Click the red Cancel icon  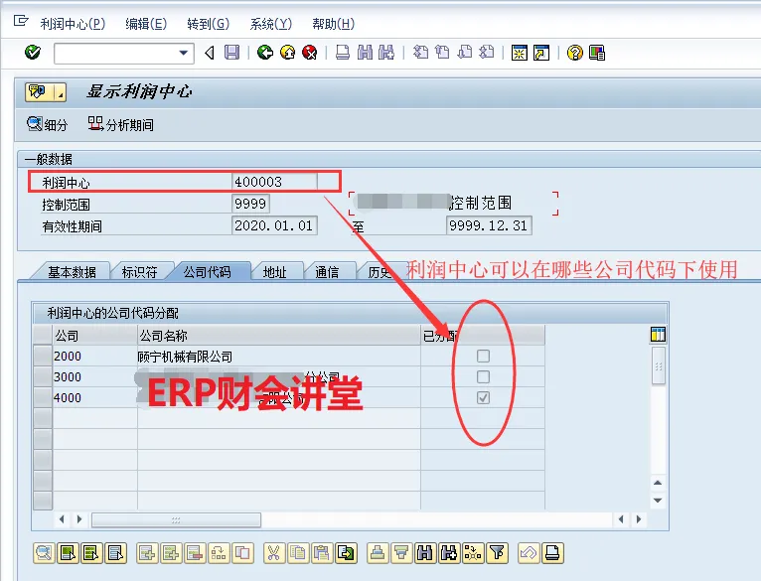(310, 53)
